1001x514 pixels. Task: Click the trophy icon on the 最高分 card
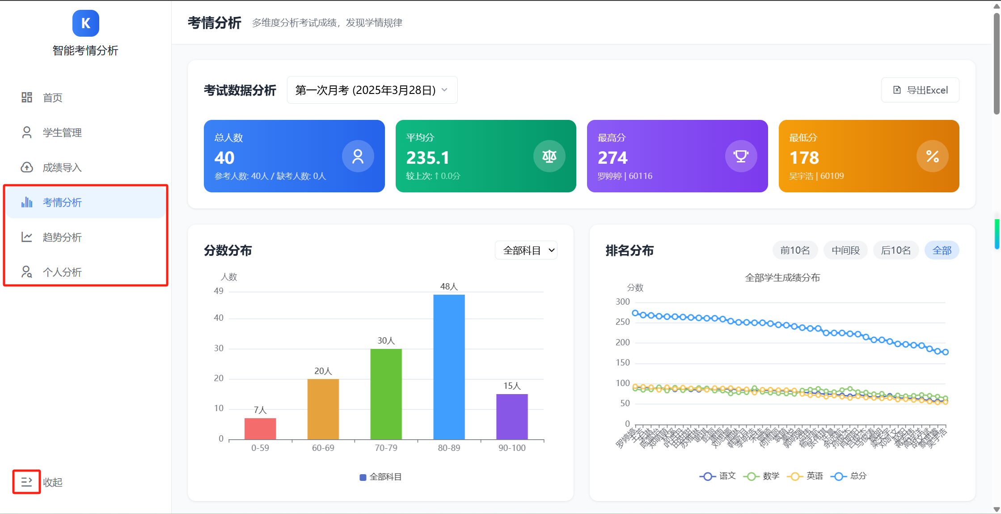741,156
